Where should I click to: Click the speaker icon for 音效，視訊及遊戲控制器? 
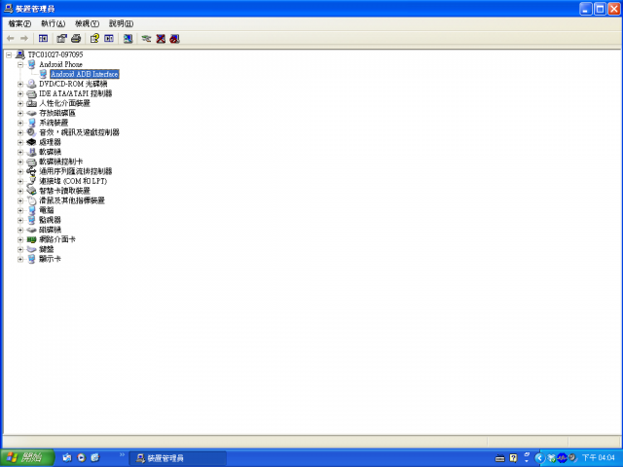[x=31, y=132]
